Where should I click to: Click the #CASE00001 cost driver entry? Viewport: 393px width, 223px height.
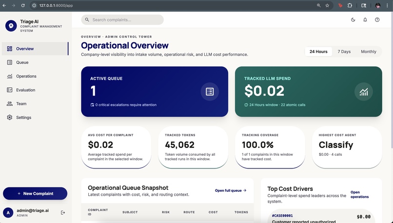[x=321, y=217]
